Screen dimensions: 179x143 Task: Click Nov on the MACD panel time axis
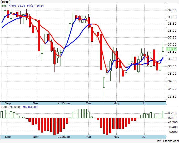(36, 137)
